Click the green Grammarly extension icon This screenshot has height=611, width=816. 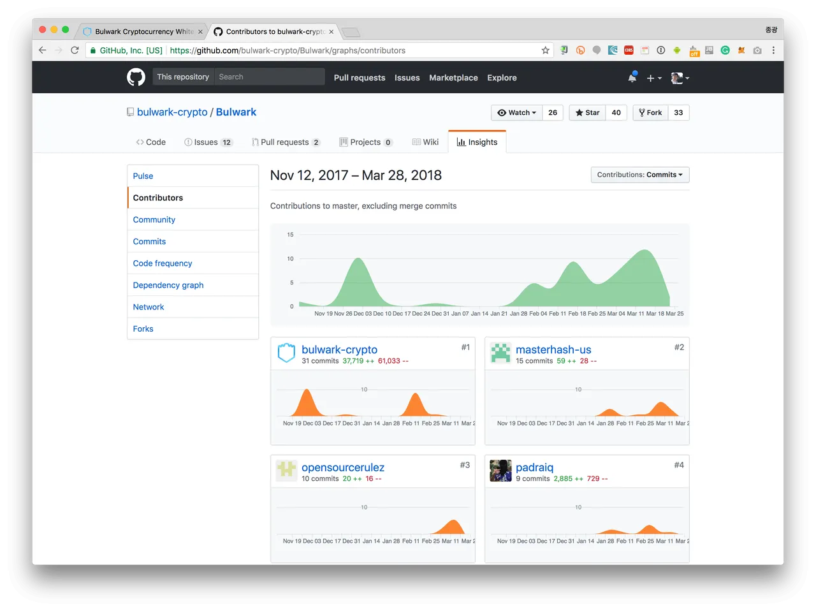click(725, 50)
